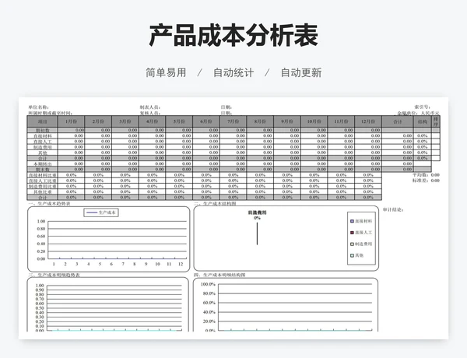
Task: Click the 一、生产成本趋势表 chart heading
Action: coord(50,203)
